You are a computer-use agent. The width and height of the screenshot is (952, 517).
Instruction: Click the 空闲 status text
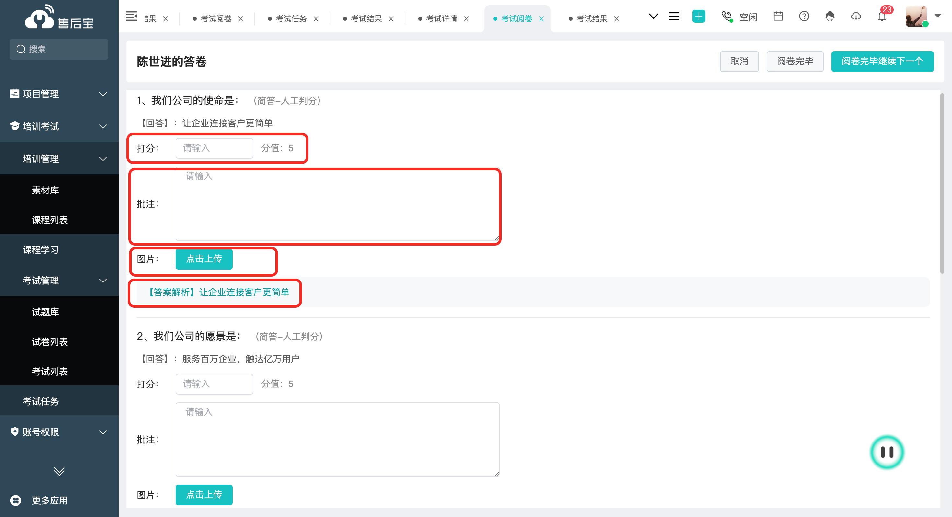pyautogui.click(x=748, y=17)
